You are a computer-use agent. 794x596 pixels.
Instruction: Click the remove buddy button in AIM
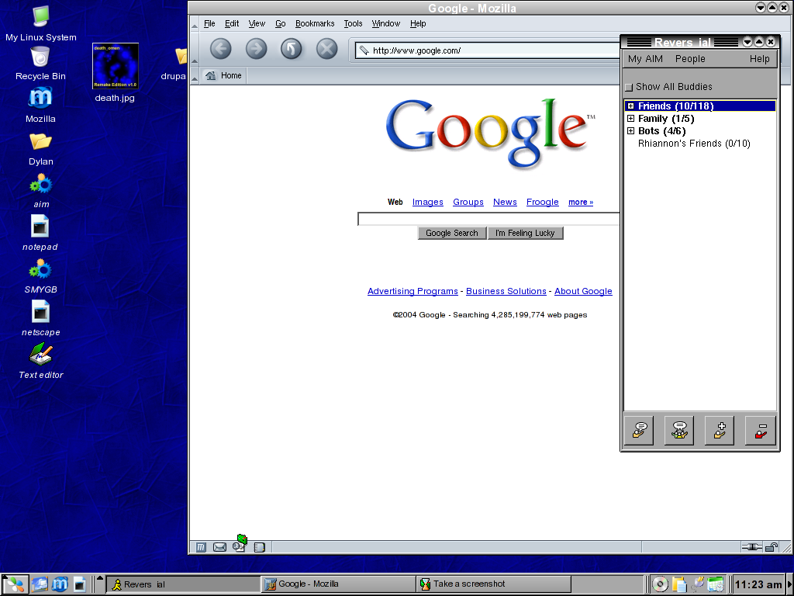[761, 430]
